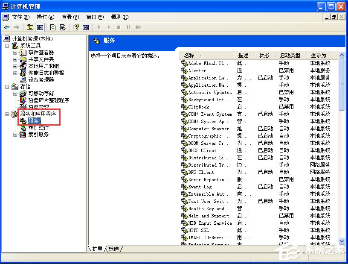This screenshot has width=348, height=264.
Task: Click the forward navigation arrow icon
Action: (17, 27)
